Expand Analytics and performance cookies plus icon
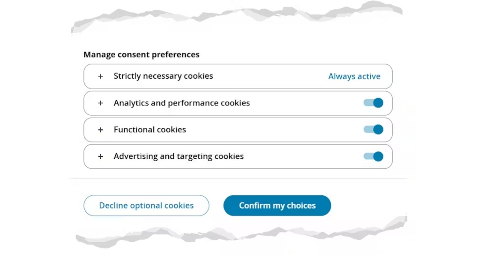Screen dimensions: 478x255 pyautogui.click(x=100, y=103)
